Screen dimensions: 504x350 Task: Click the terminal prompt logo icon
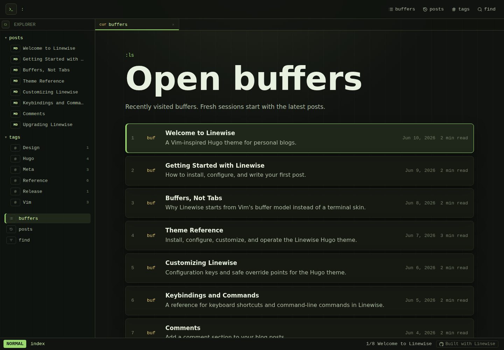click(x=11, y=9)
